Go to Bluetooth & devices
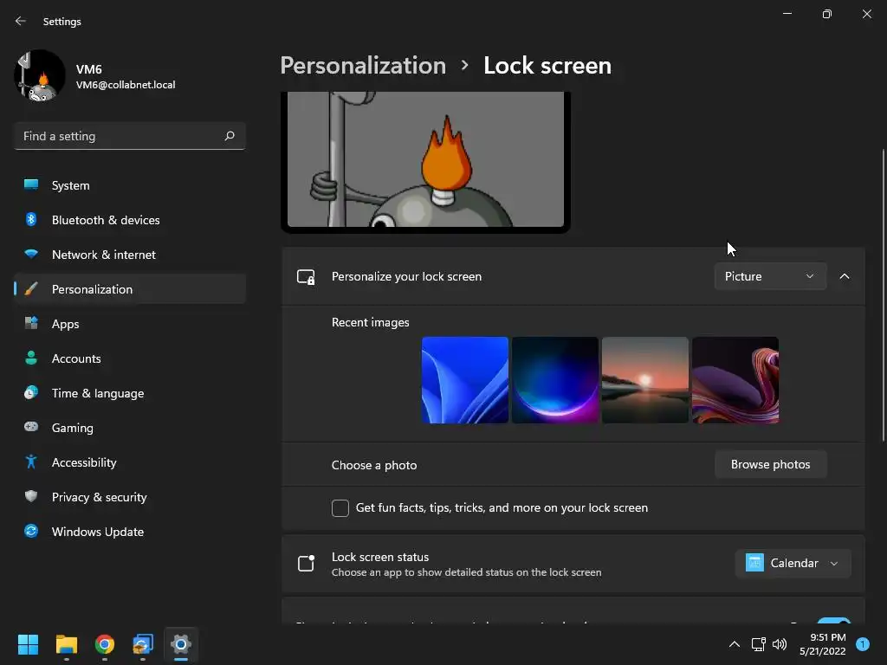Image resolution: width=887 pixels, height=665 pixels. click(x=130, y=219)
